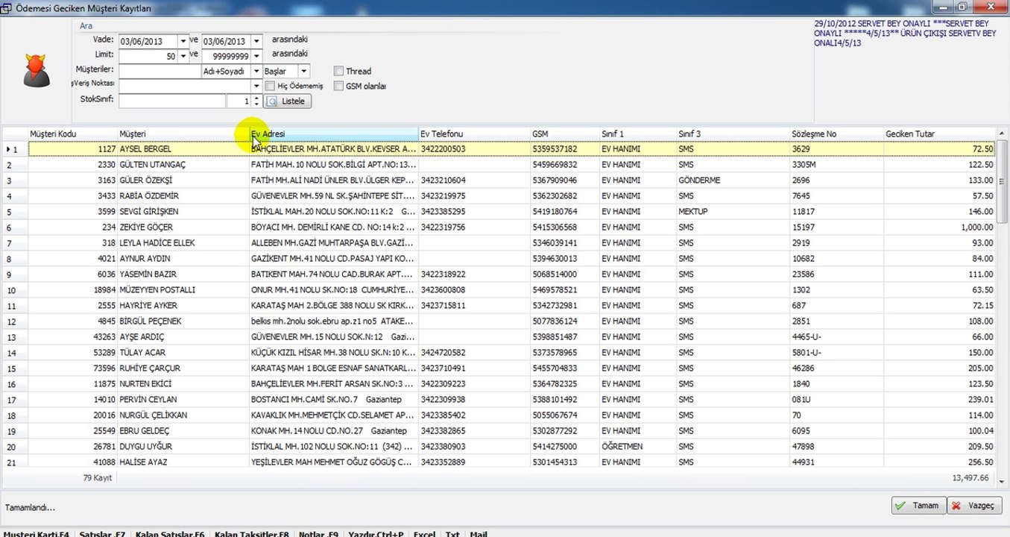Image resolution: width=1010 pixels, height=537 pixels.
Task: Decrease the StokSınıf spinner value
Action: tap(257, 104)
